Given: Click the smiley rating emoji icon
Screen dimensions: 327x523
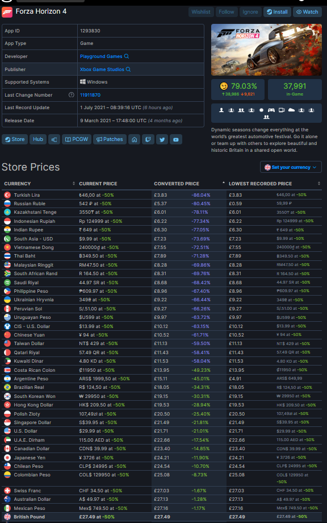Looking at the screenshot, I should tap(224, 86).
